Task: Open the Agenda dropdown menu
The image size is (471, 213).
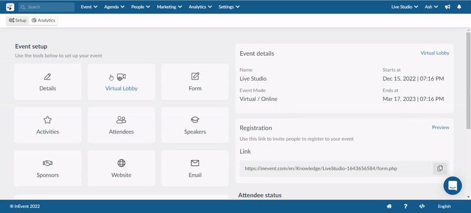Action: point(114,7)
